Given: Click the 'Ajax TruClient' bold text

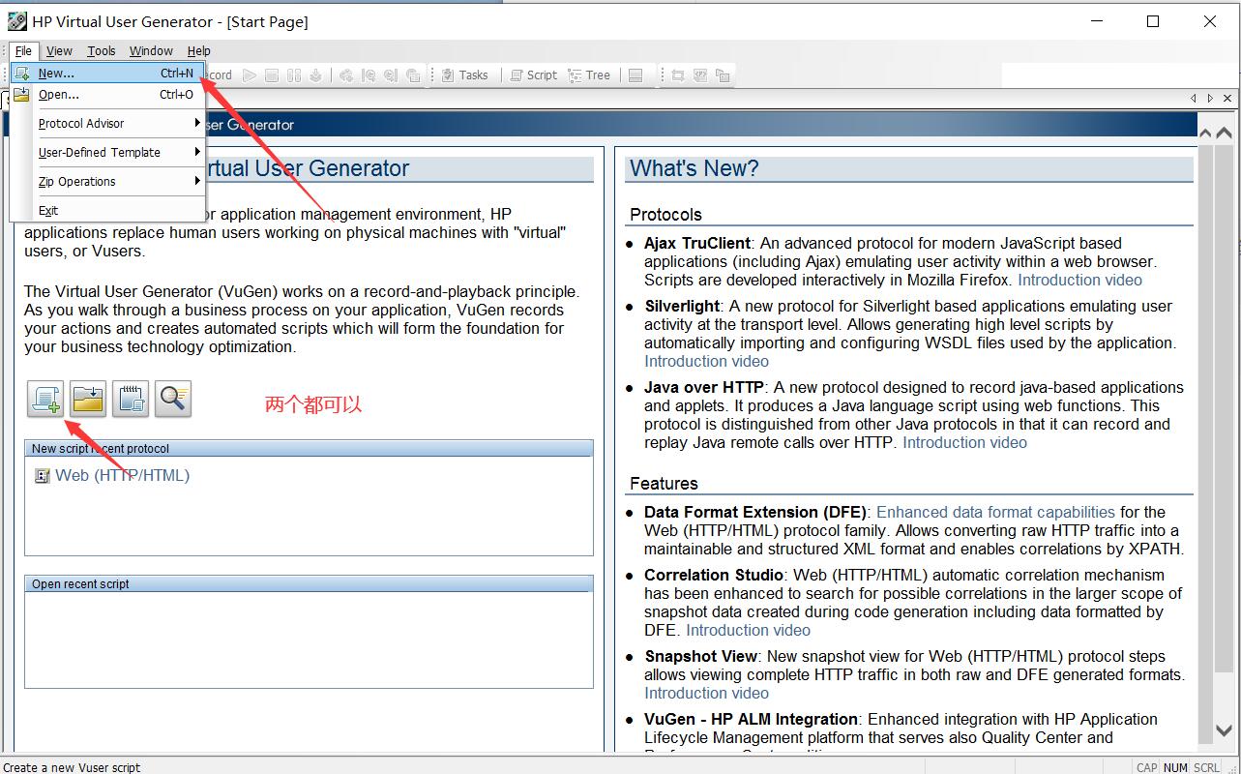Looking at the screenshot, I should coord(696,243).
